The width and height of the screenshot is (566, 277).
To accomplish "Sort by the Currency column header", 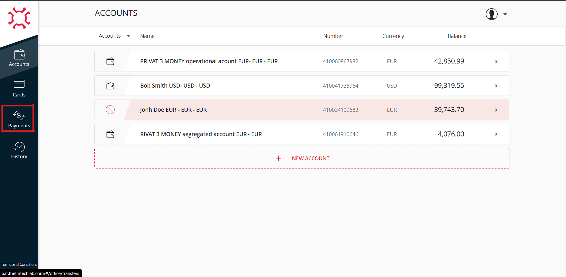I will click(393, 36).
